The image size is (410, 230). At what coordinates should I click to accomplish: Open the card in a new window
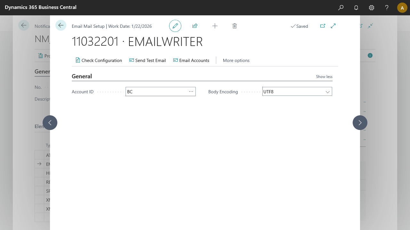323,26
